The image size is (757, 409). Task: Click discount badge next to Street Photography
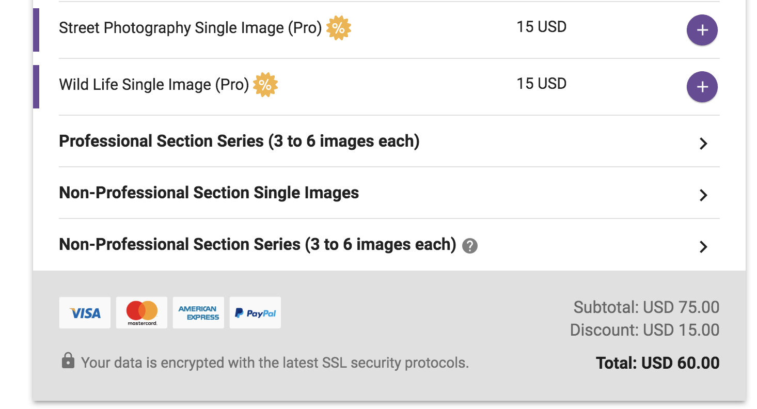(339, 28)
